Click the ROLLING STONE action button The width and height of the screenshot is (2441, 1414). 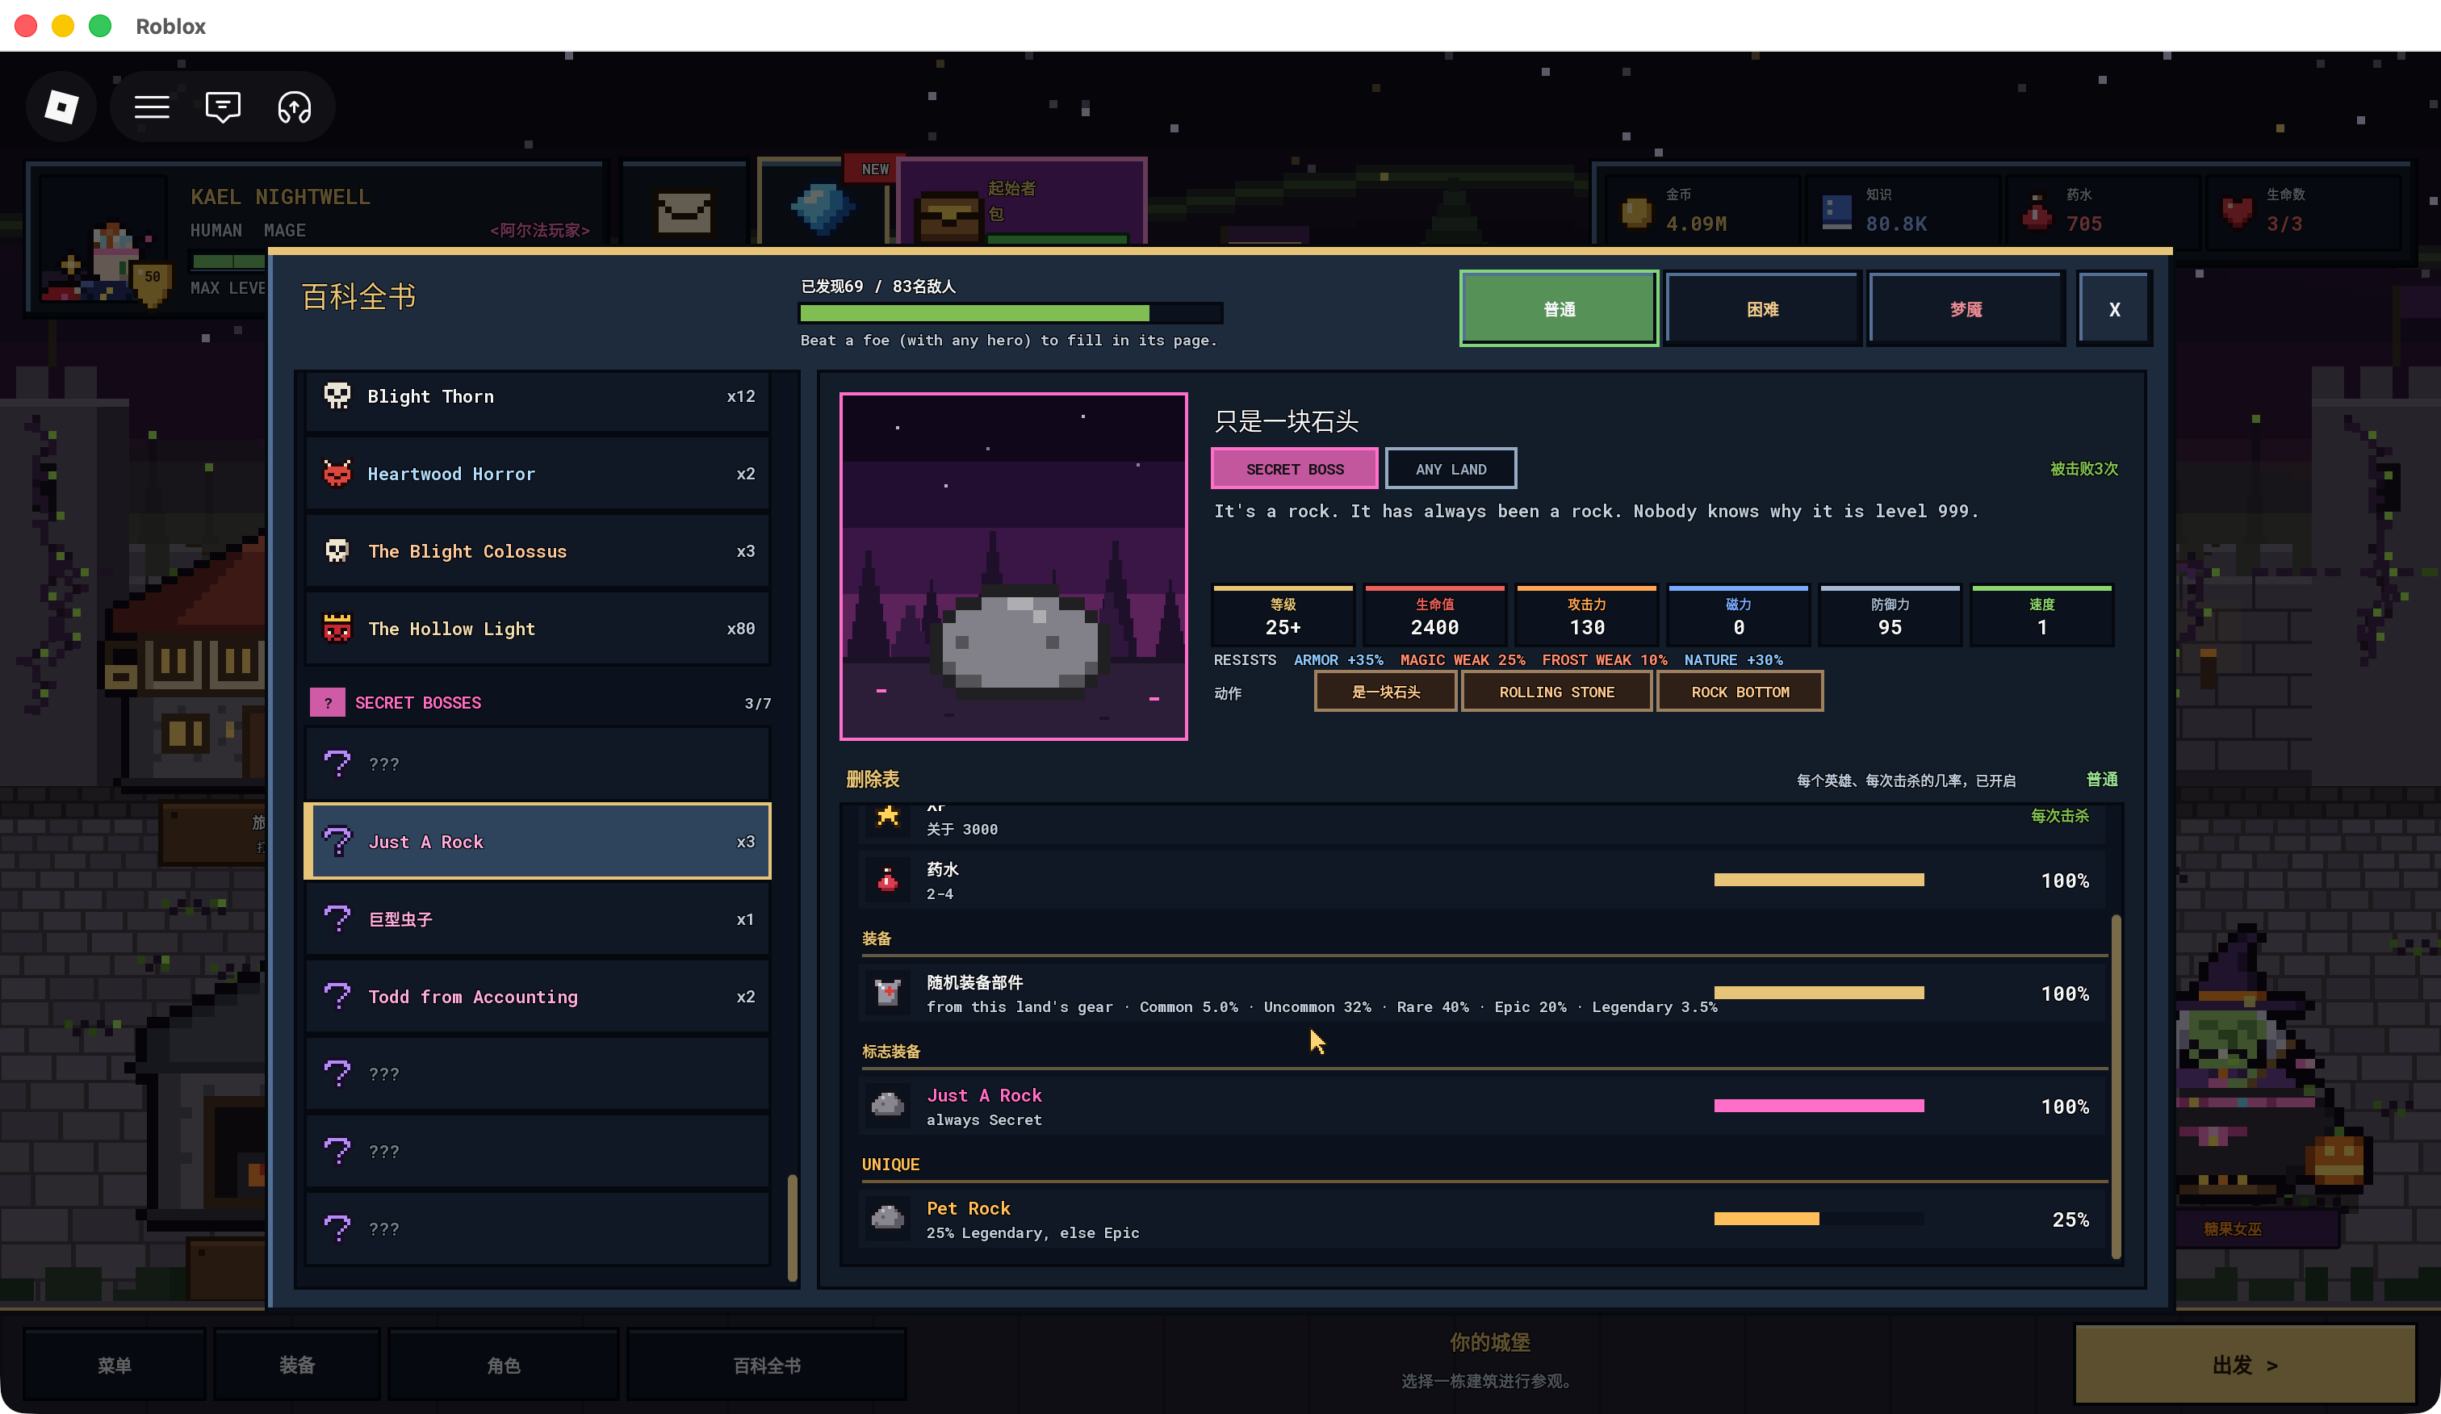pyautogui.click(x=1556, y=692)
